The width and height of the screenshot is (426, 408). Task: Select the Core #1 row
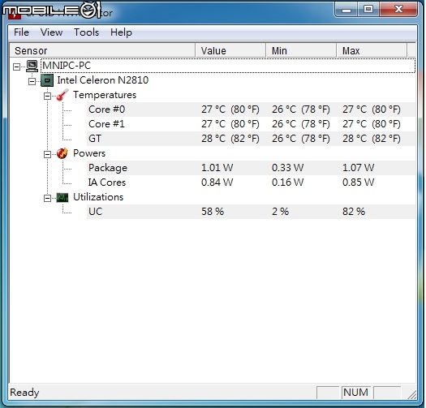pyautogui.click(x=251, y=124)
